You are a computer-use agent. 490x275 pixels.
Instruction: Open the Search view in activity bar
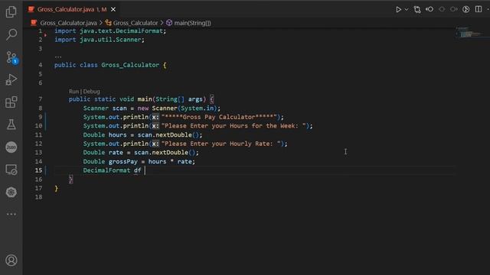tap(11, 34)
